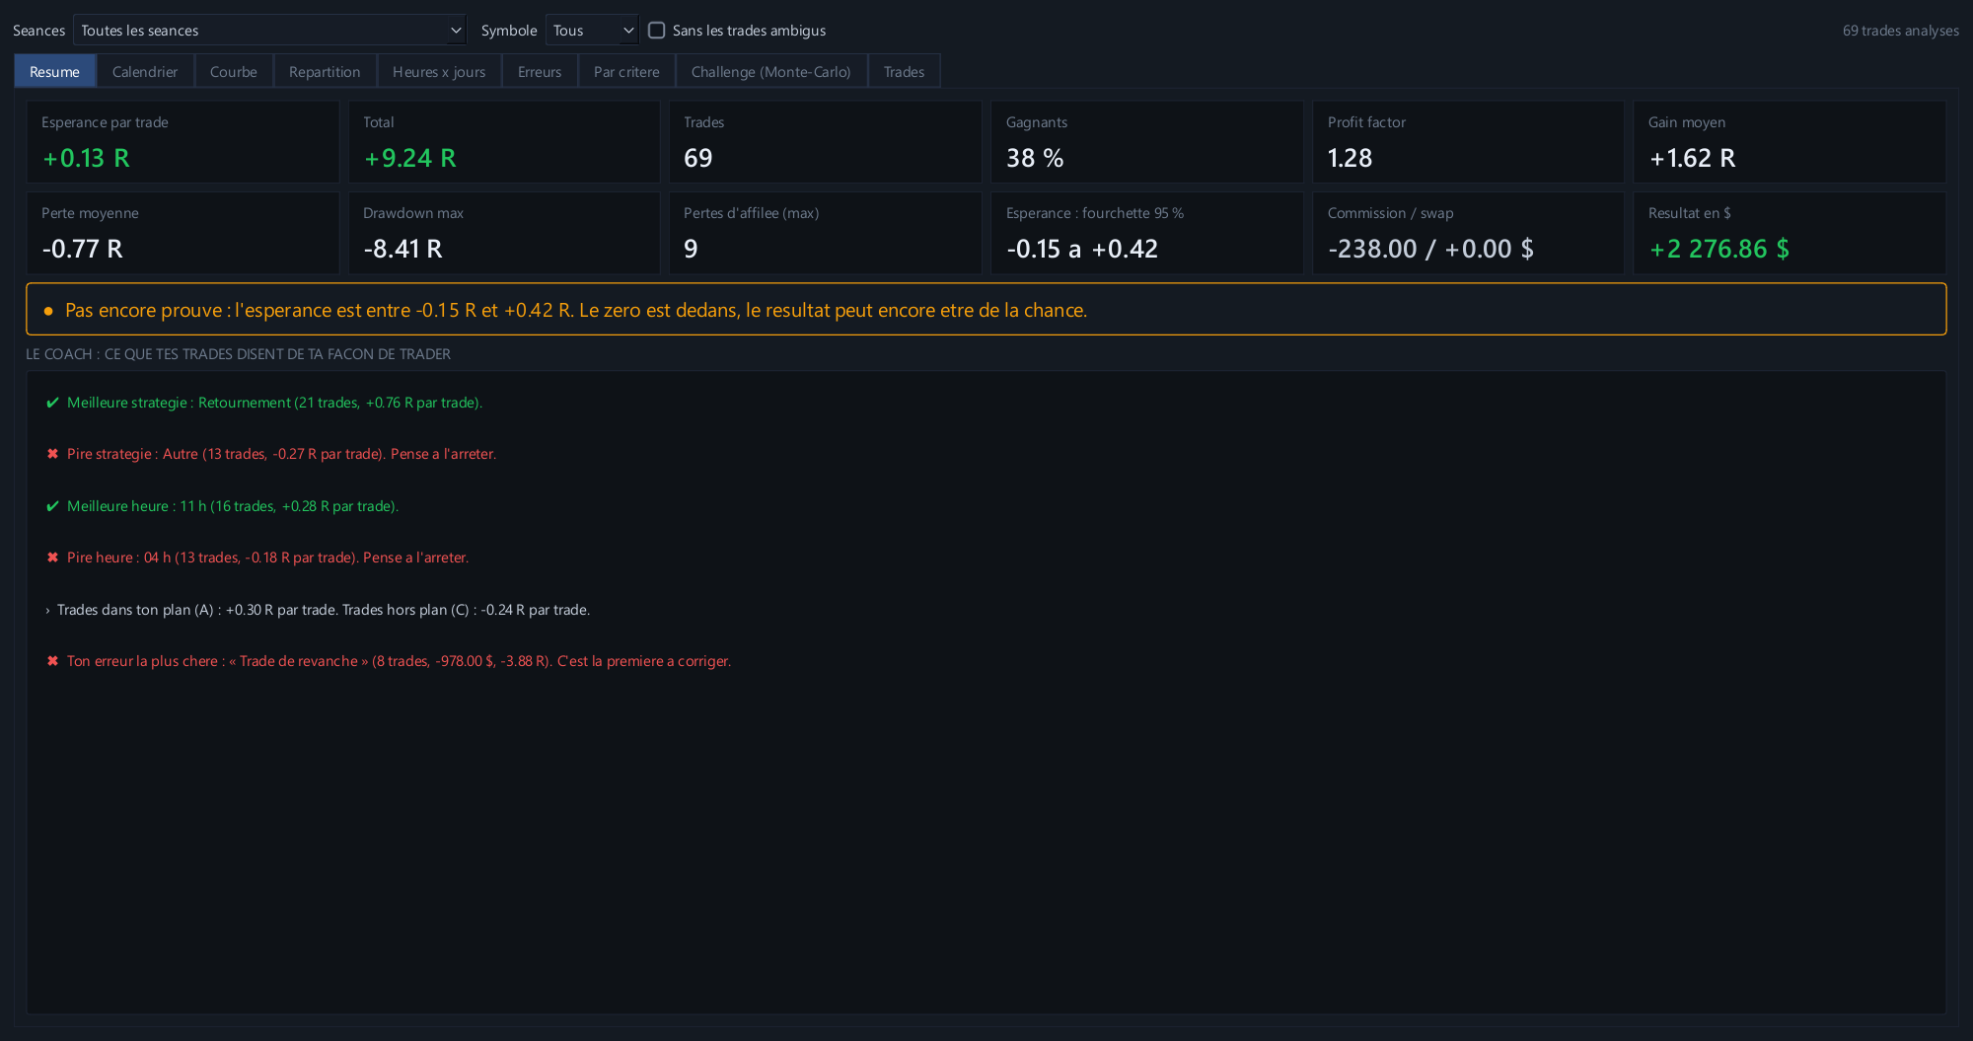The image size is (1973, 1041).
Task: Click the green check beside 'Meilleure heure'
Action: click(53, 506)
